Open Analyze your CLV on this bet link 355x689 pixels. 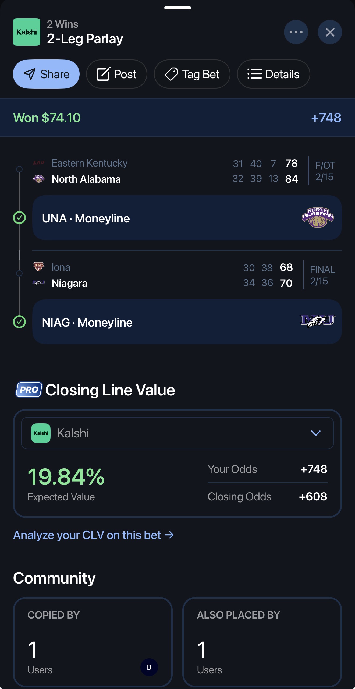click(x=94, y=535)
